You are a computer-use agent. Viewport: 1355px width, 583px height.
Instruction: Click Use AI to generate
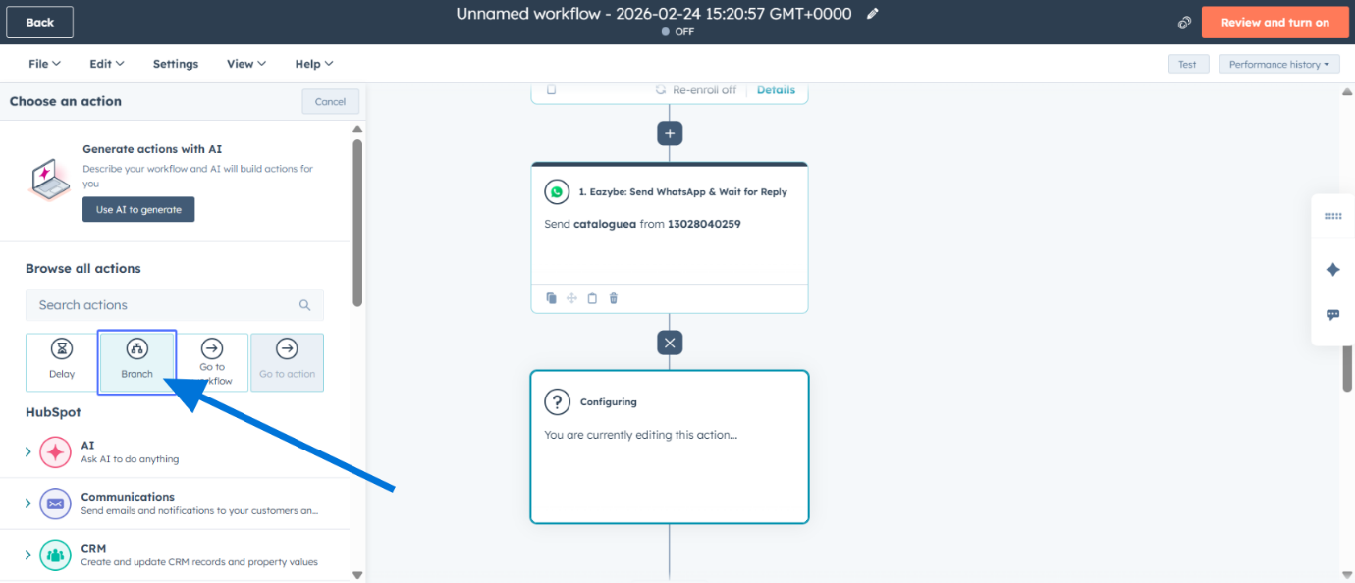pyautogui.click(x=138, y=209)
